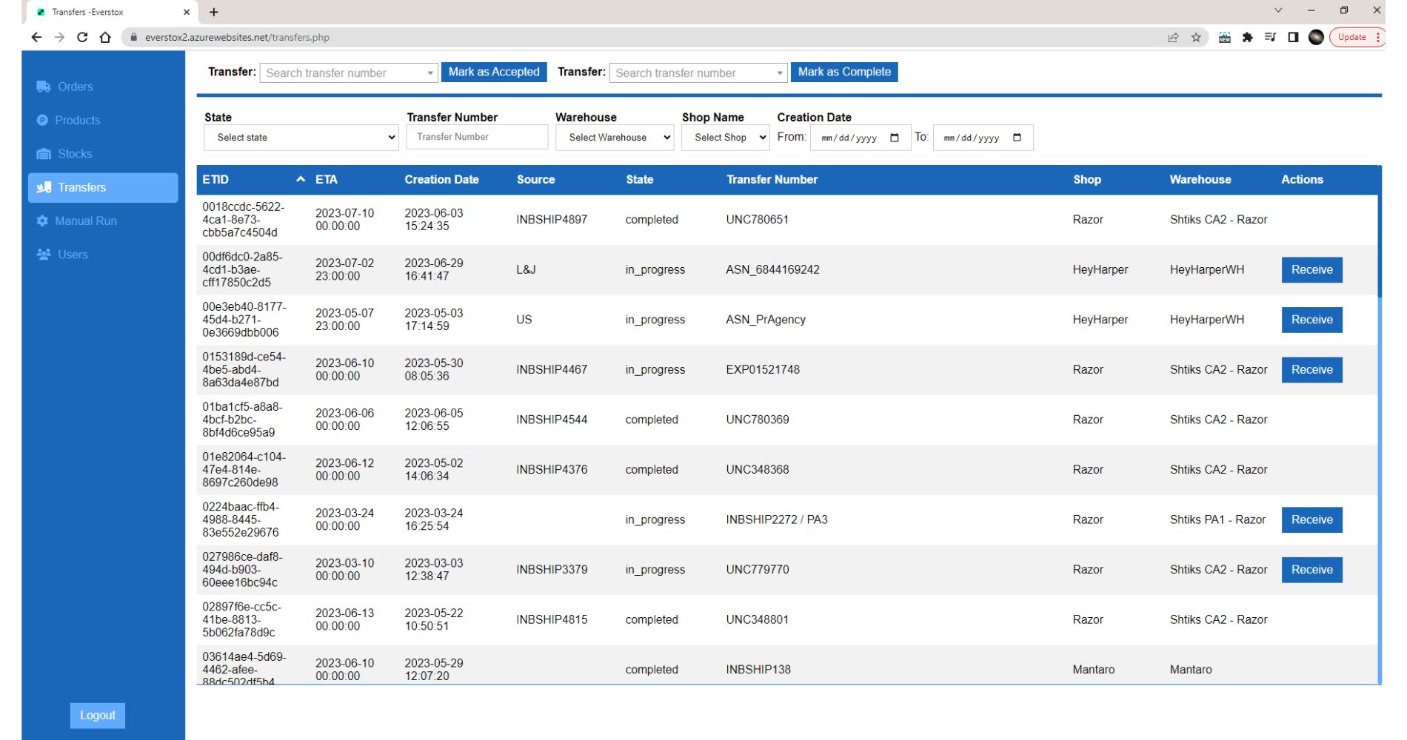
Task: Open complete transfer number search dropdown
Action: (x=698, y=73)
